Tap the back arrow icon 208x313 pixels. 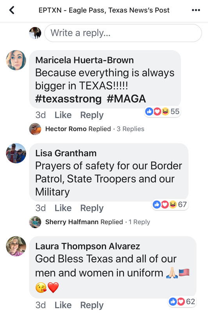pos(12,10)
